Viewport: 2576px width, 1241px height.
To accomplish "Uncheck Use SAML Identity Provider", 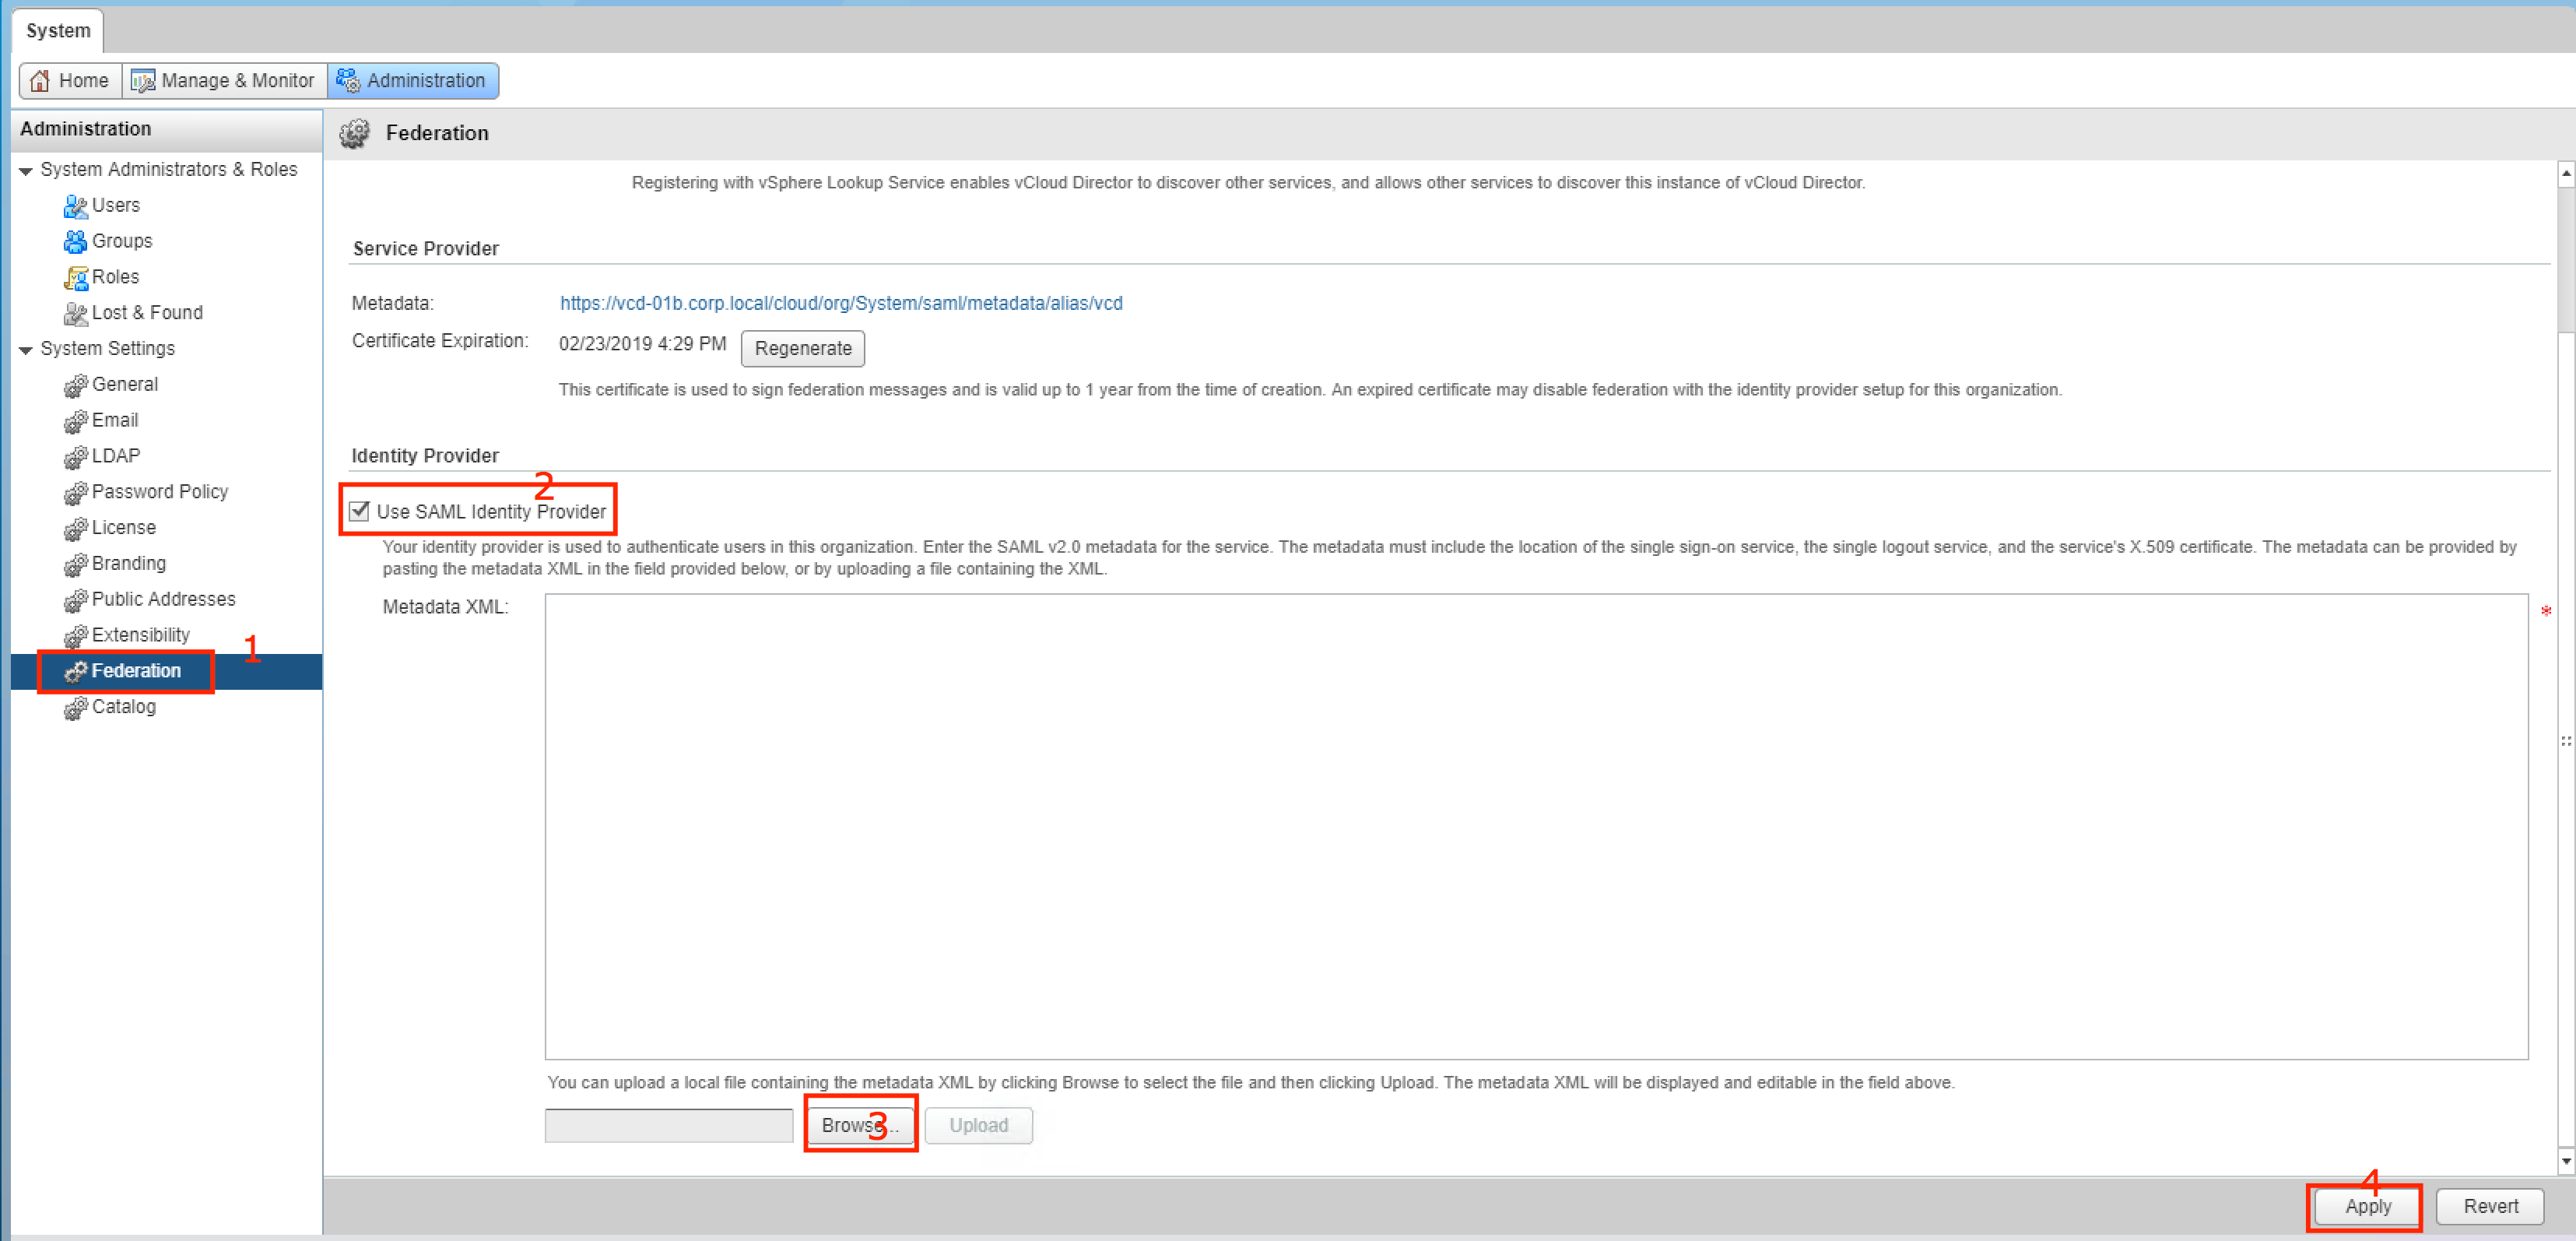I will [x=360, y=512].
